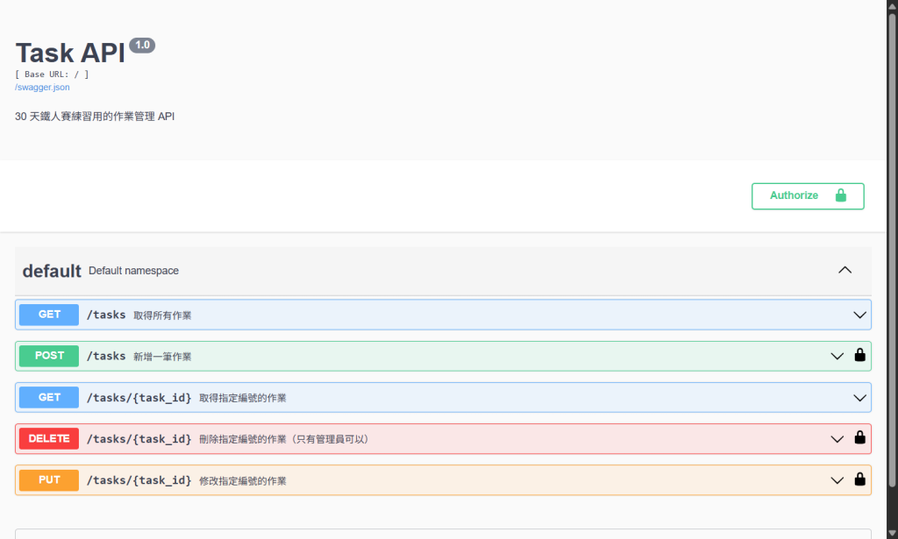Click the '30 天鐵人賽練習用的作業管理 API' description
Viewport: 898px width, 539px height.
[95, 117]
